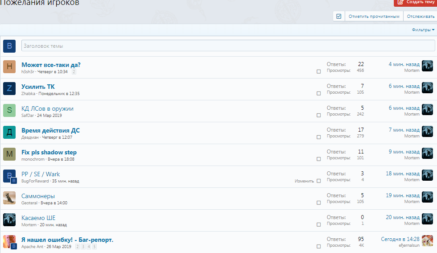Click the BugForReward avatar icon

[x=9, y=176]
